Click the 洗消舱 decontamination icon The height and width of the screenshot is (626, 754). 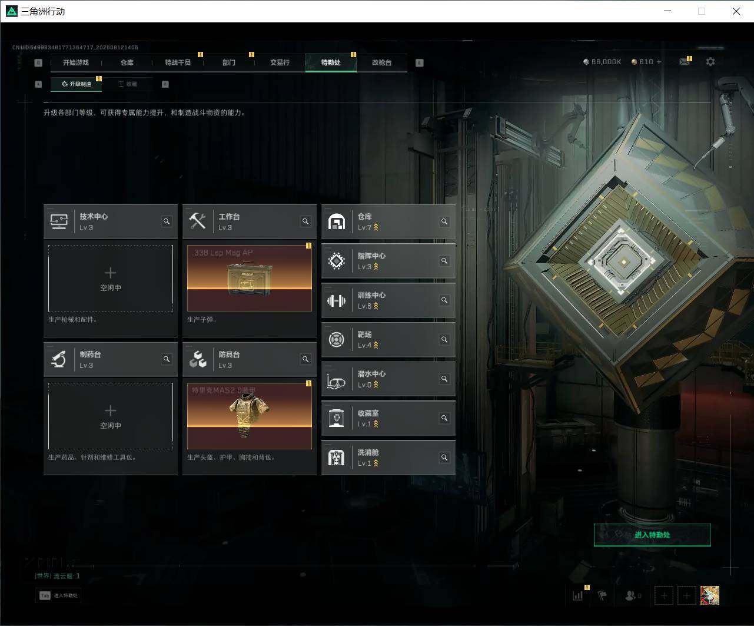pyautogui.click(x=337, y=458)
